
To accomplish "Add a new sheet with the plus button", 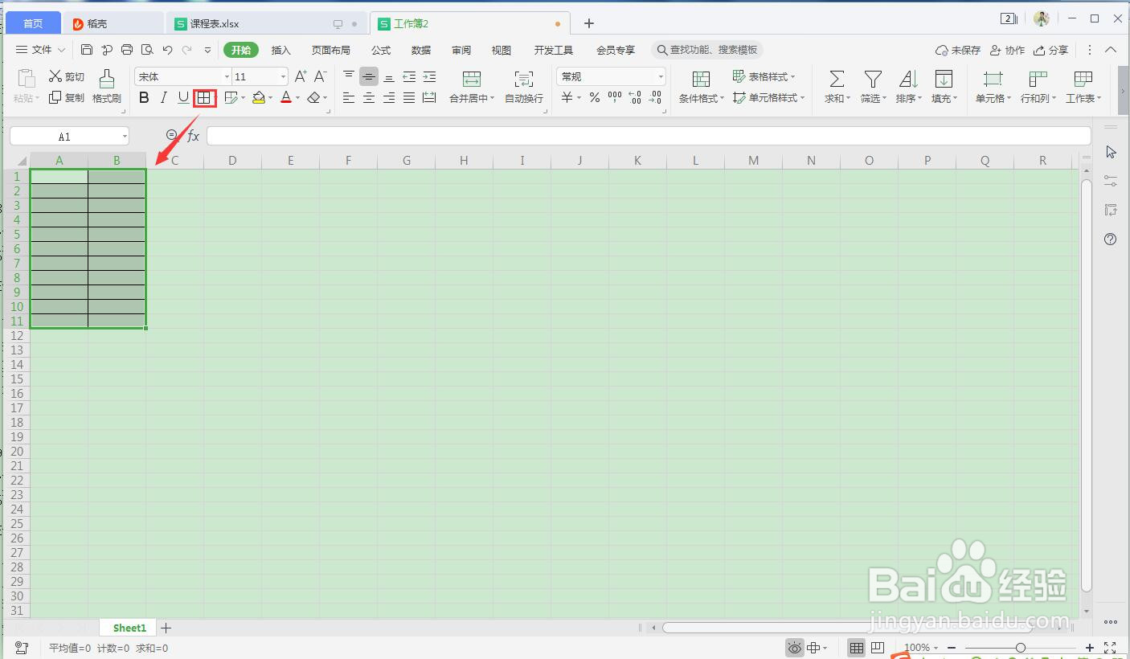I will [x=166, y=627].
